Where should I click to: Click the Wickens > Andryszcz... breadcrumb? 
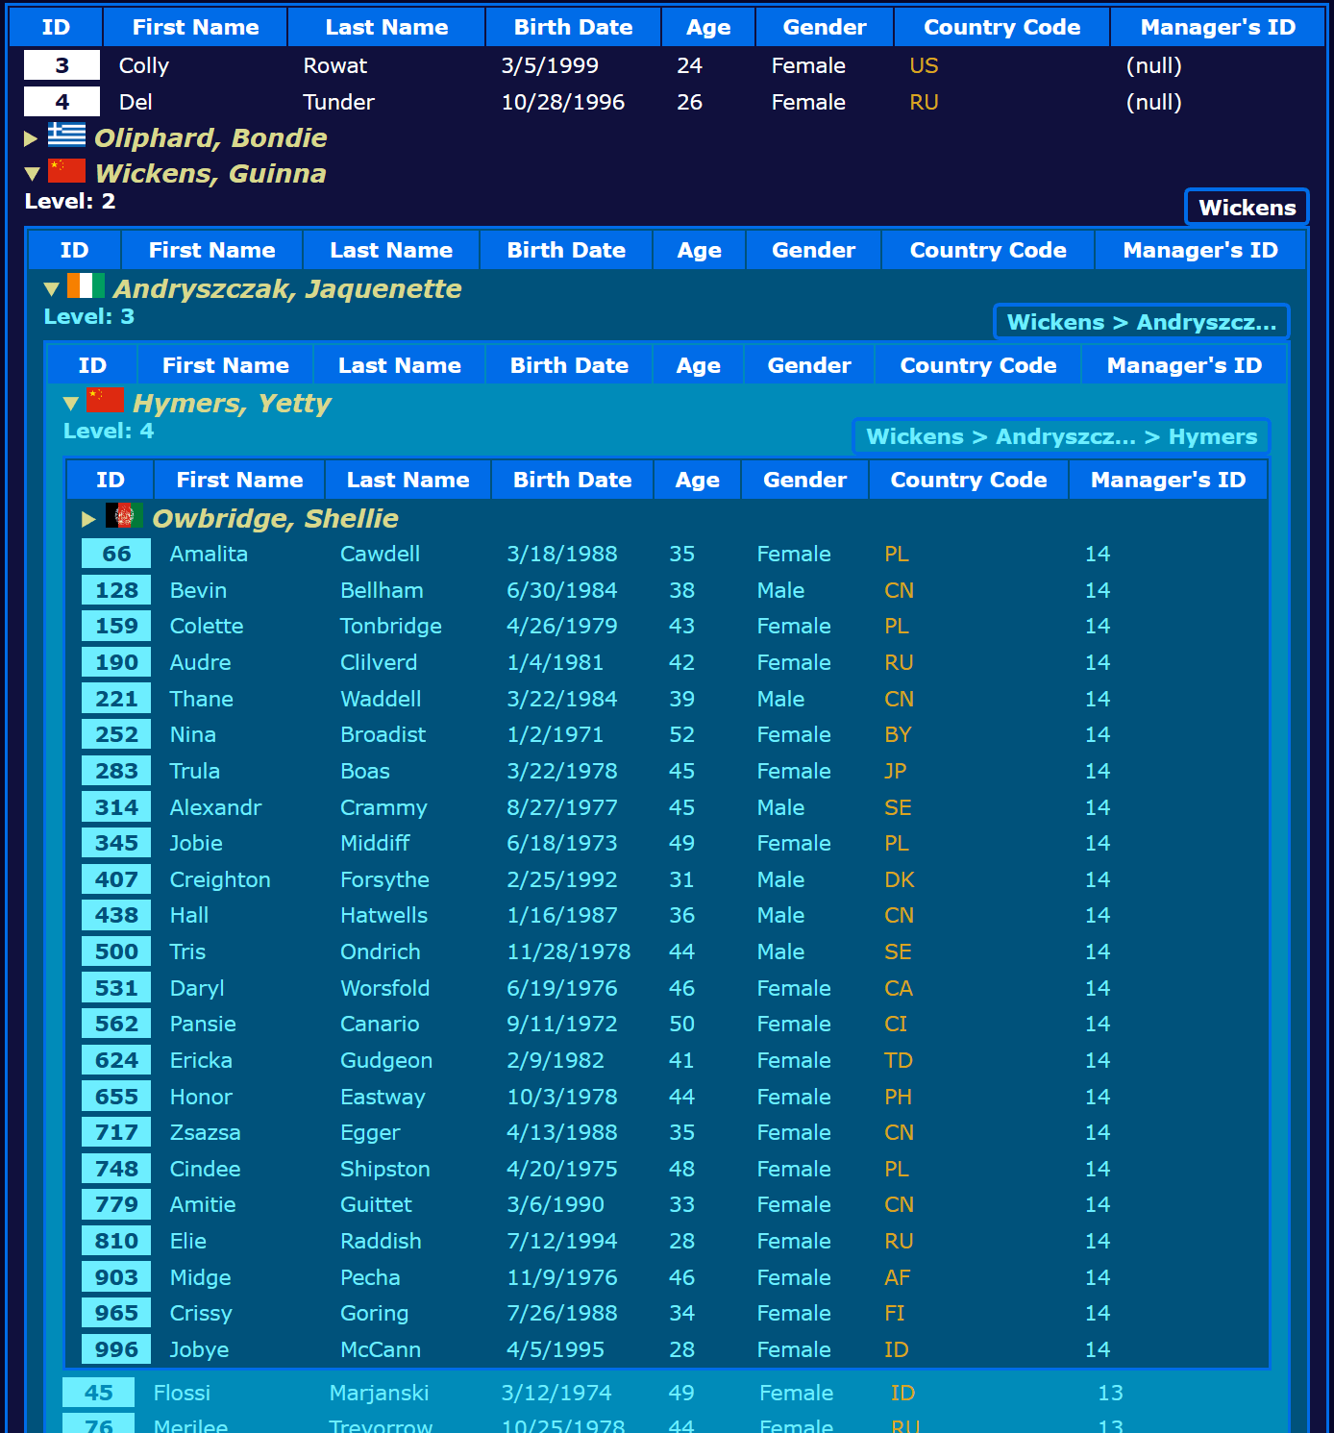(1141, 322)
